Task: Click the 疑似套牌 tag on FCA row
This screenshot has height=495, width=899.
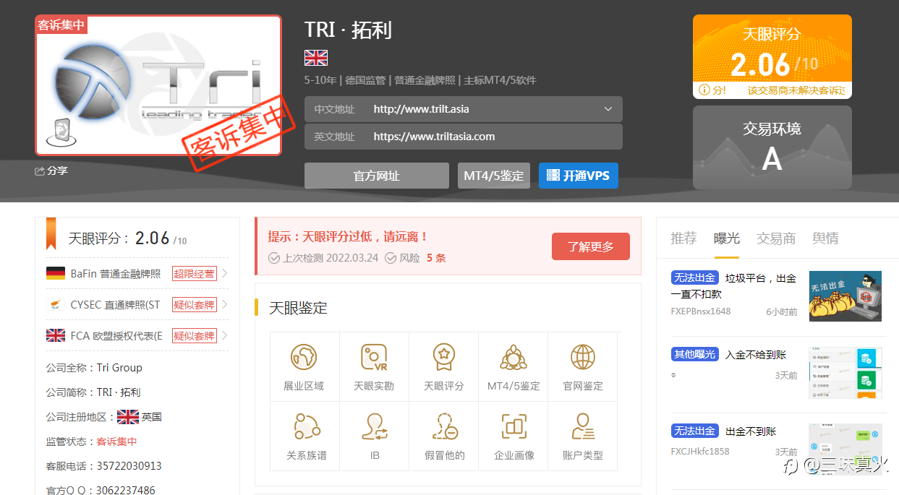Action: pos(195,336)
